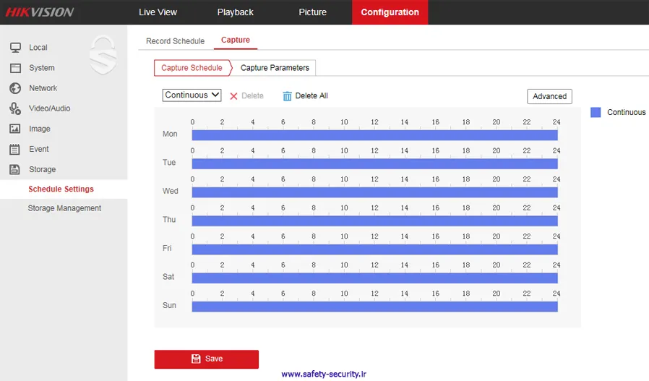
Task: Click the Event calendar icon
Action: tap(14, 150)
